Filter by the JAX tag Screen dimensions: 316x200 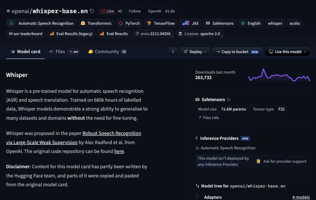point(190,23)
